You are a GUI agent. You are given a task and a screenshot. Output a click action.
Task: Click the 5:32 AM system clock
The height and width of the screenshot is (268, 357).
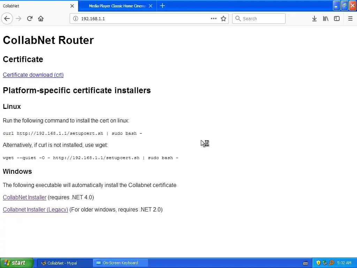tap(344, 263)
